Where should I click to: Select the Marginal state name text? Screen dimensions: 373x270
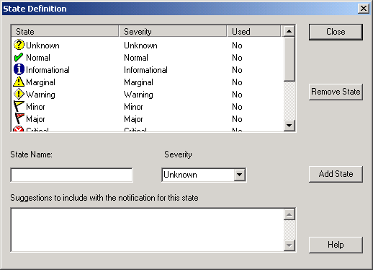[x=40, y=82]
